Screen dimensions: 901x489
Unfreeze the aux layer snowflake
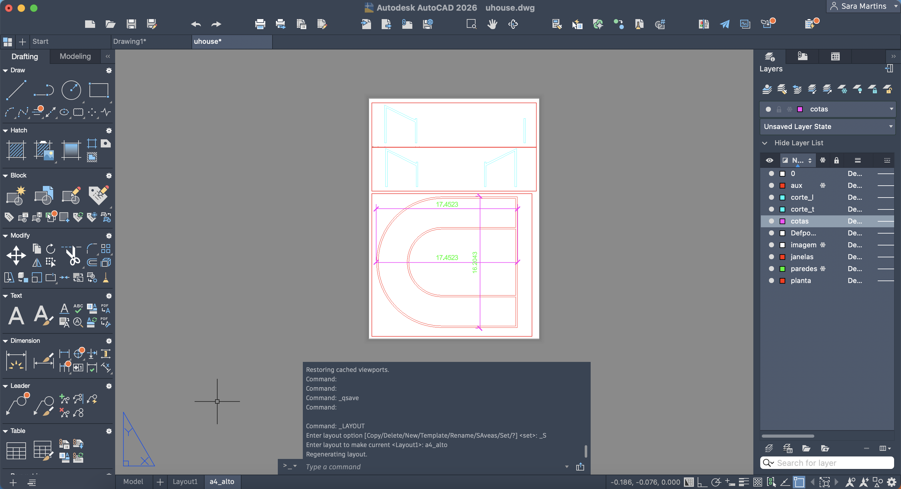pos(823,186)
